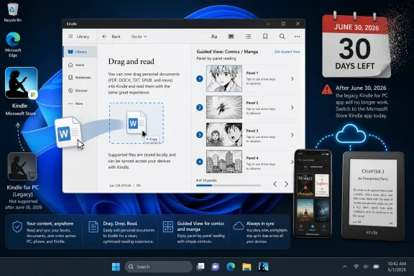The height and width of the screenshot is (276, 414).
Task: Open font settings with the Aa icon
Action: point(214,37)
